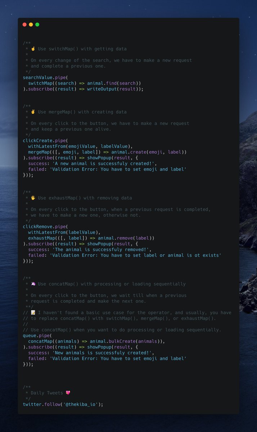
Task: Click the code "animal.remove(label))"
Action: [126, 238]
